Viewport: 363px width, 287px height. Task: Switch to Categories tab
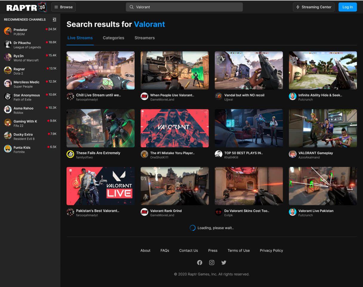click(x=113, y=38)
